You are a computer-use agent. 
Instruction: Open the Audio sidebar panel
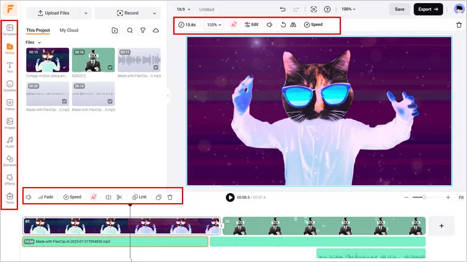(x=9, y=142)
